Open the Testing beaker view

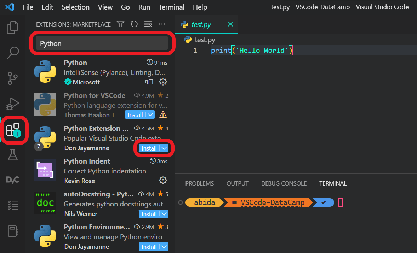coord(13,155)
